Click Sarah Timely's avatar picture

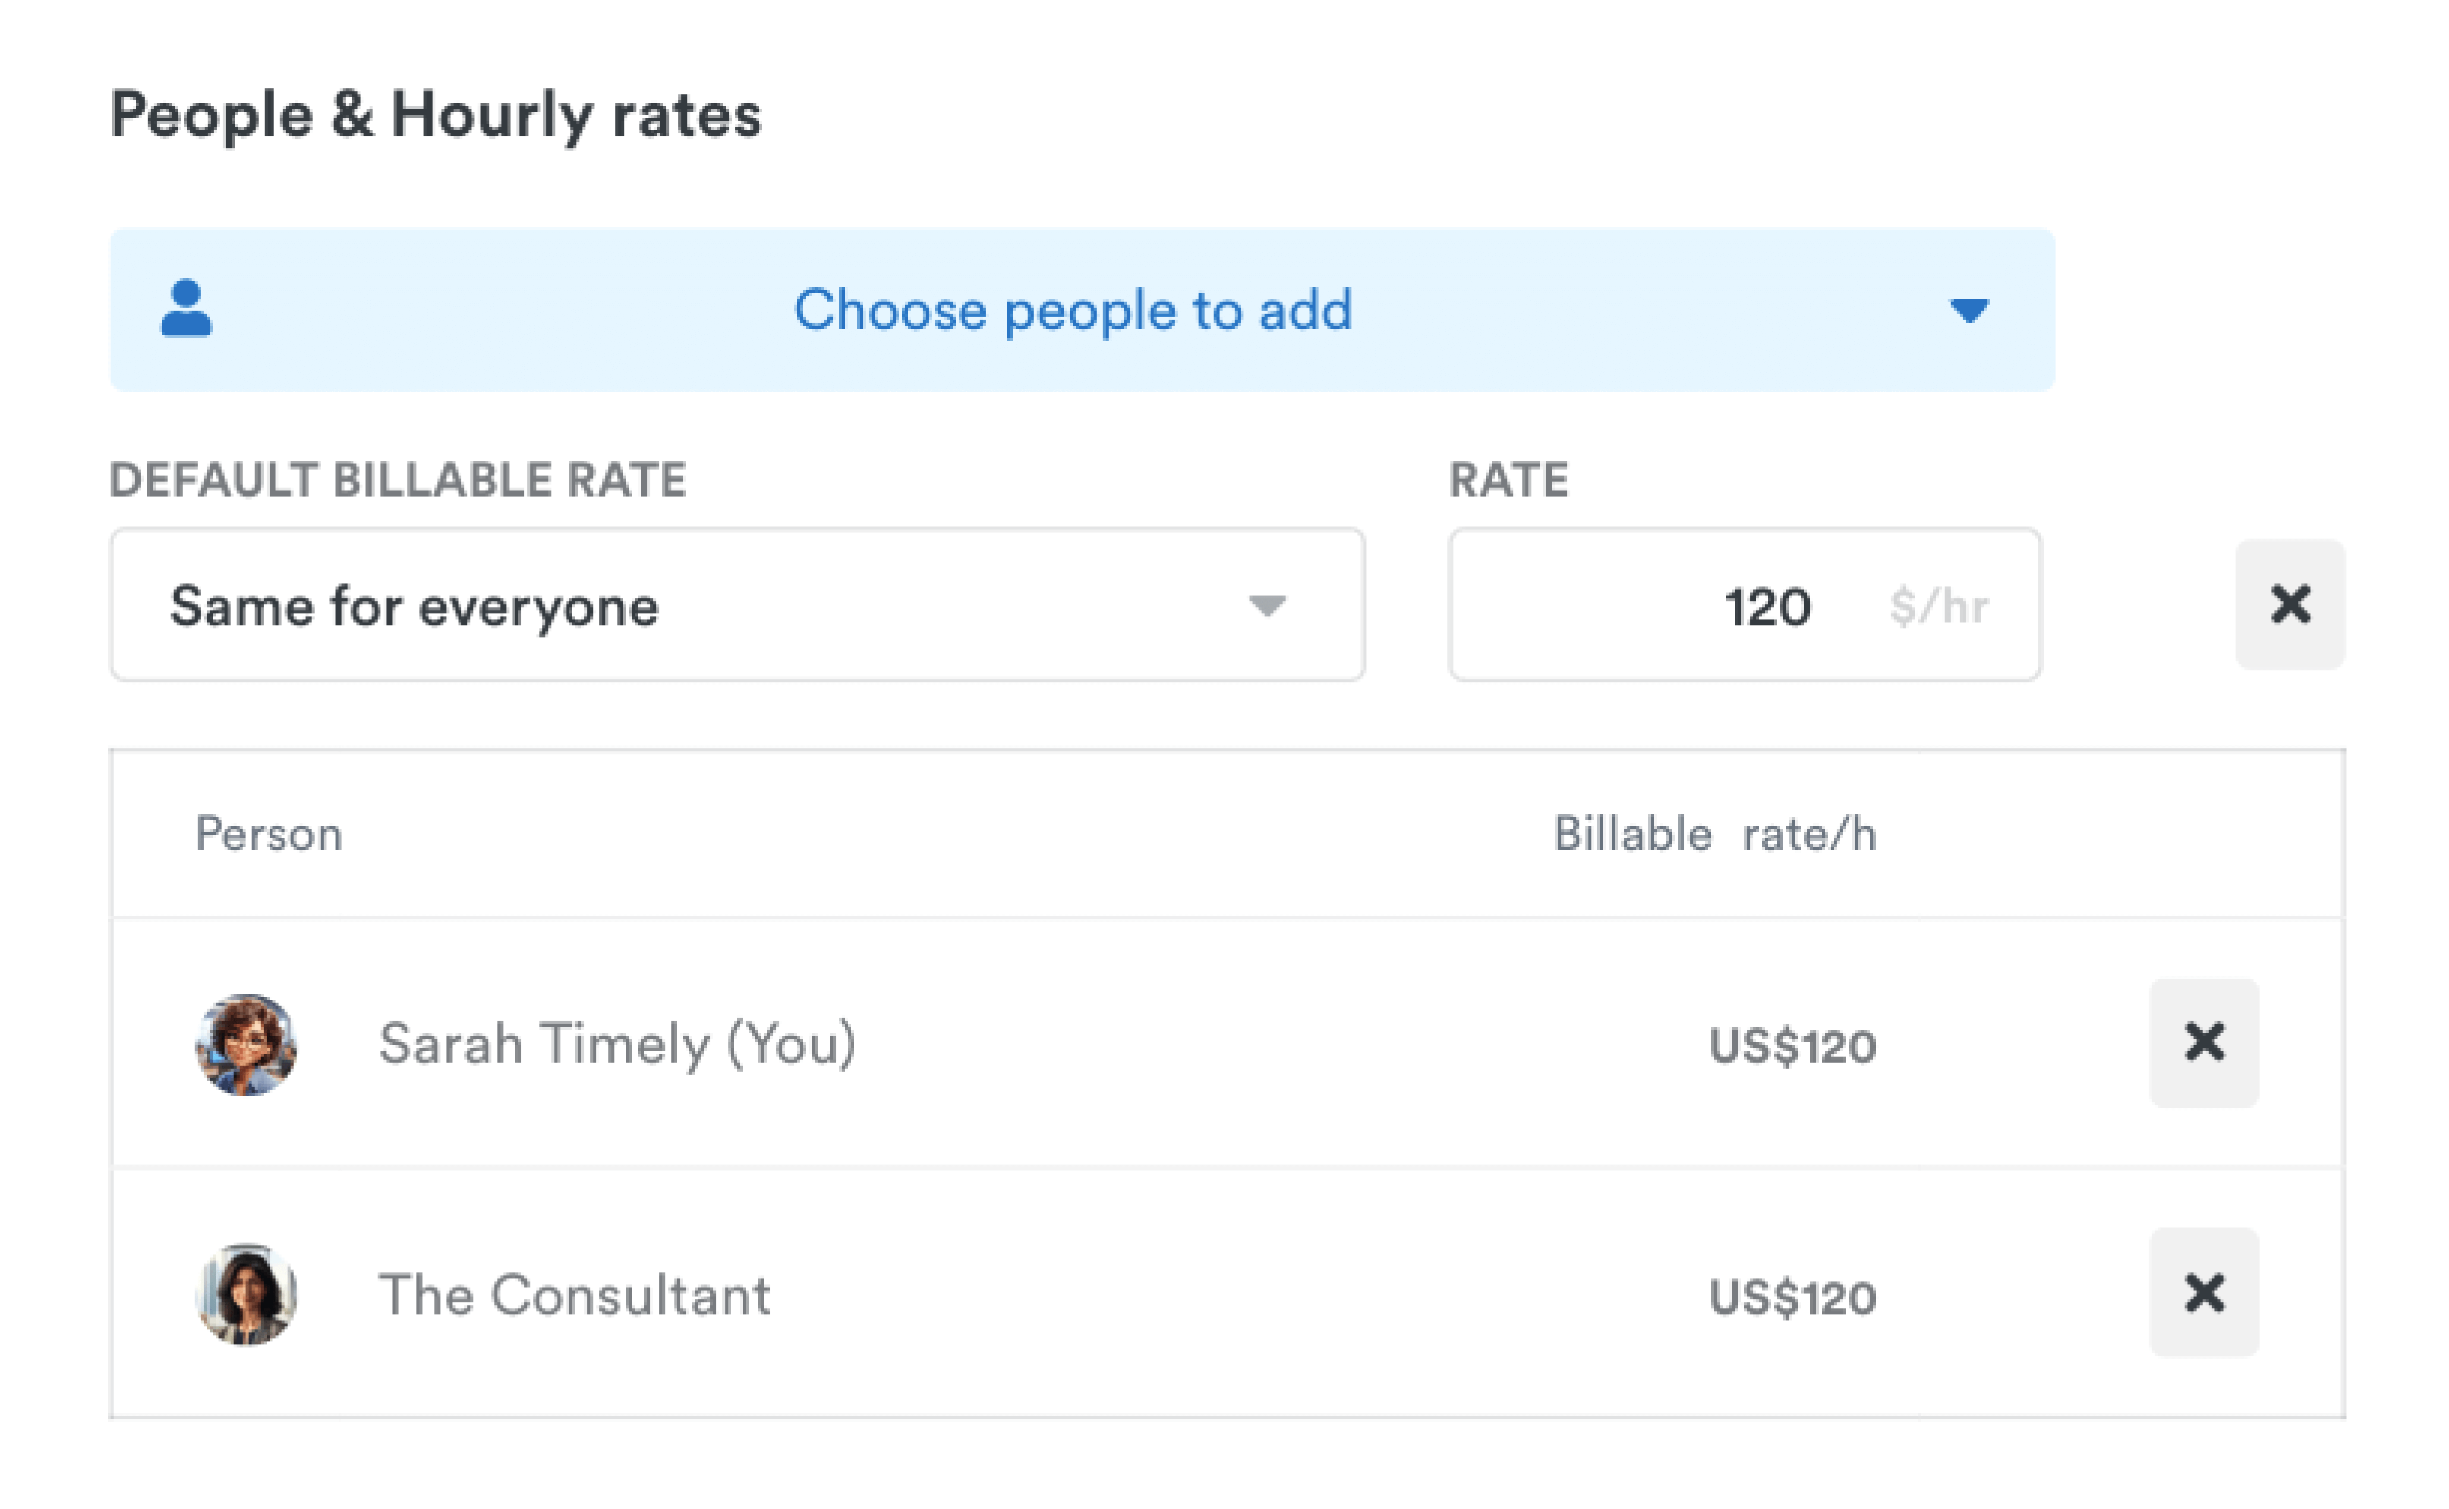[246, 1044]
